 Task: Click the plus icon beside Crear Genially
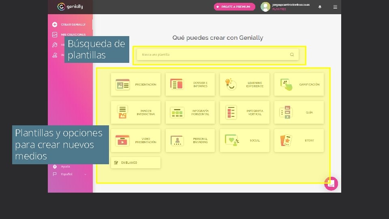[x=55, y=24]
